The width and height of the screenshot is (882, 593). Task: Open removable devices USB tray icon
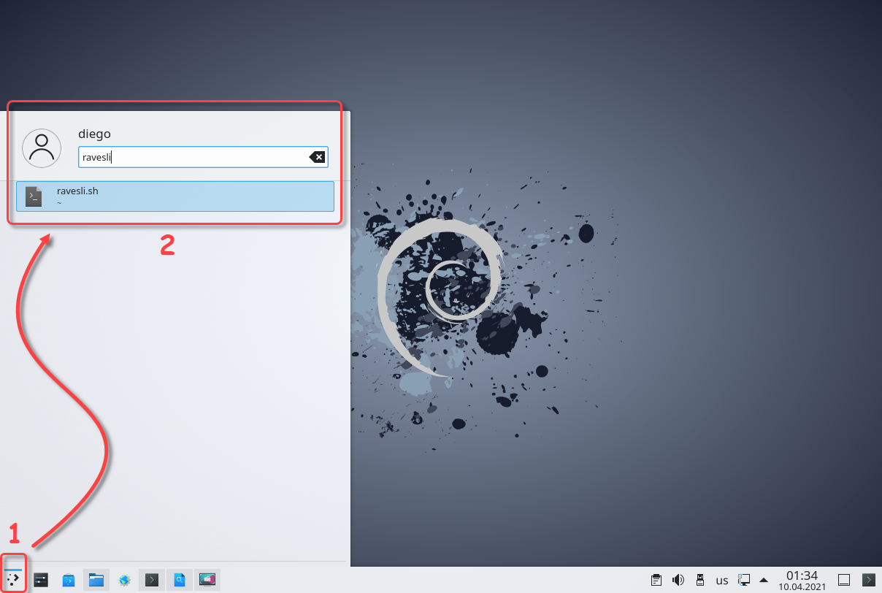699,581
